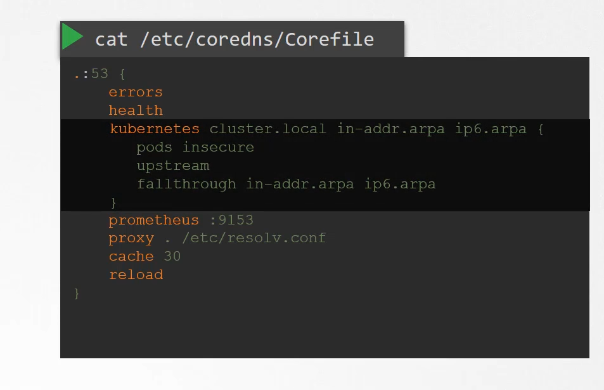Click the first in-addr.arpa on kubernetes line
The width and height of the screenshot is (604, 390).
[x=390, y=129]
